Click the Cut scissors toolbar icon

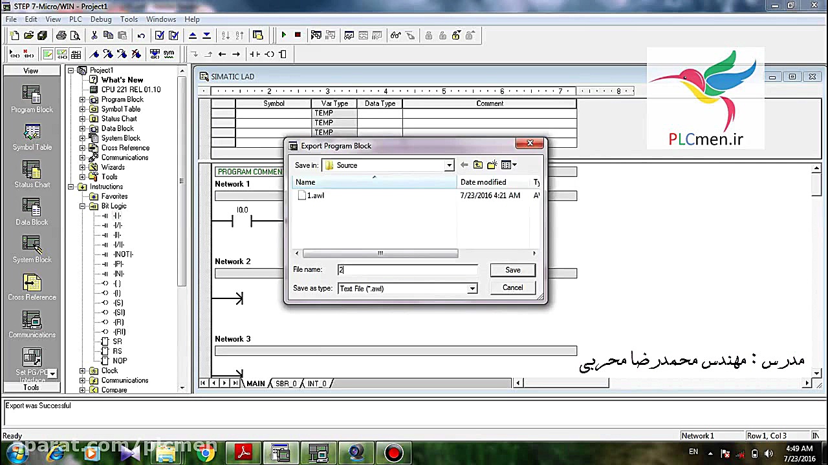tap(94, 36)
